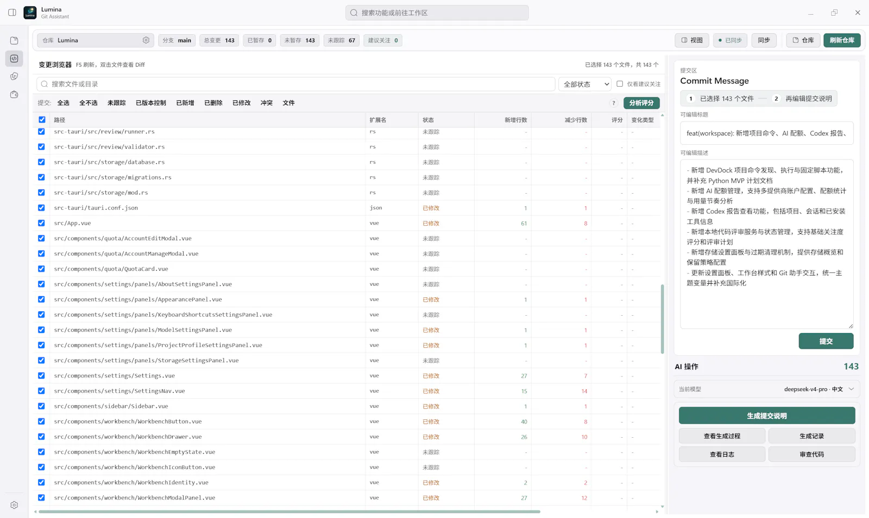Click the 刷新仓库 button

click(842, 40)
